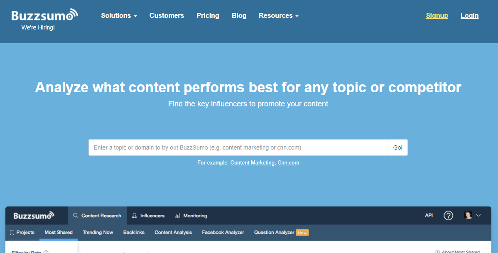498x253 pixels.
Task: Visit the Blog page
Action: tap(239, 15)
